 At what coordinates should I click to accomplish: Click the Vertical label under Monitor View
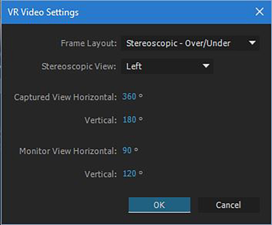click(101, 174)
